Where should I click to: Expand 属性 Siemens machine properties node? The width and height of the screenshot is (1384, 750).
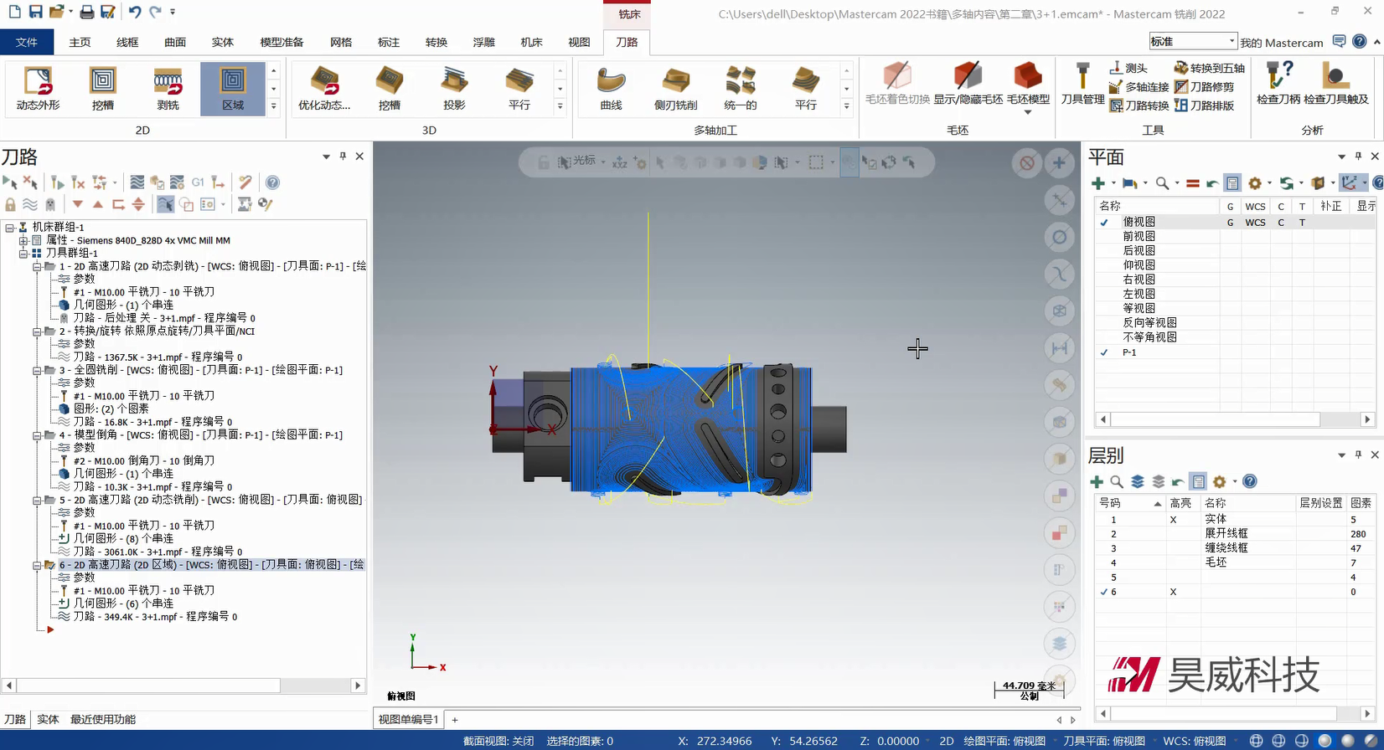point(23,240)
